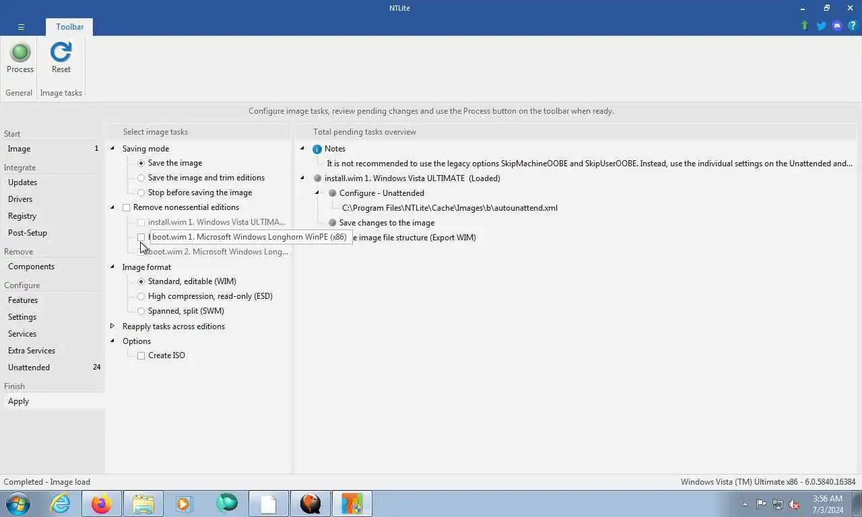Image resolution: width=862 pixels, height=517 pixels.
Task: Open the media player taskbar icon
Action: click(x=185, y=504)
